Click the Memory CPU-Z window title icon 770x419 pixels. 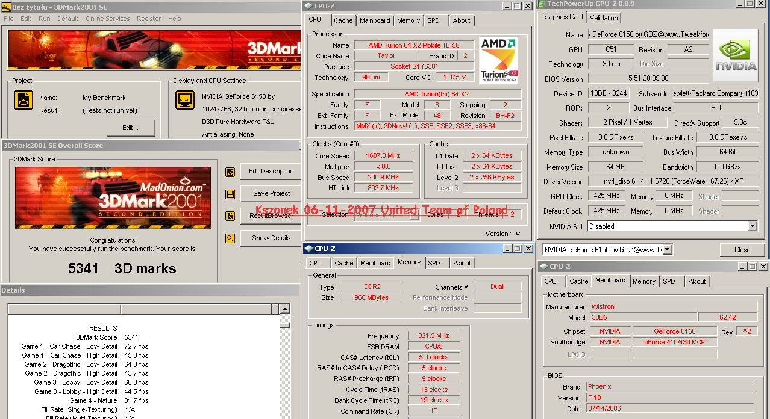pos(308,248)
